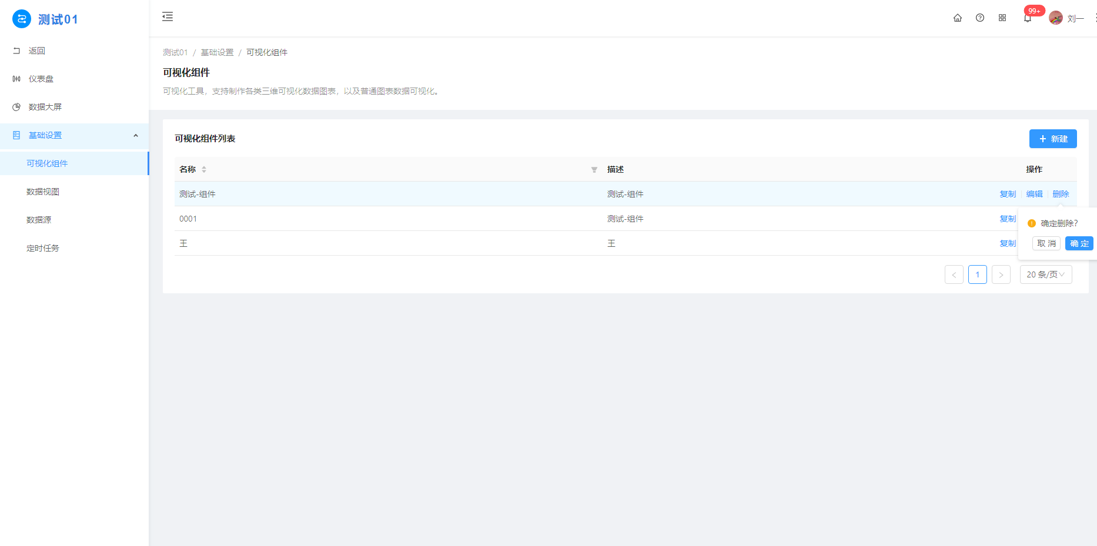Click the 王 description cell

[611, 243]
